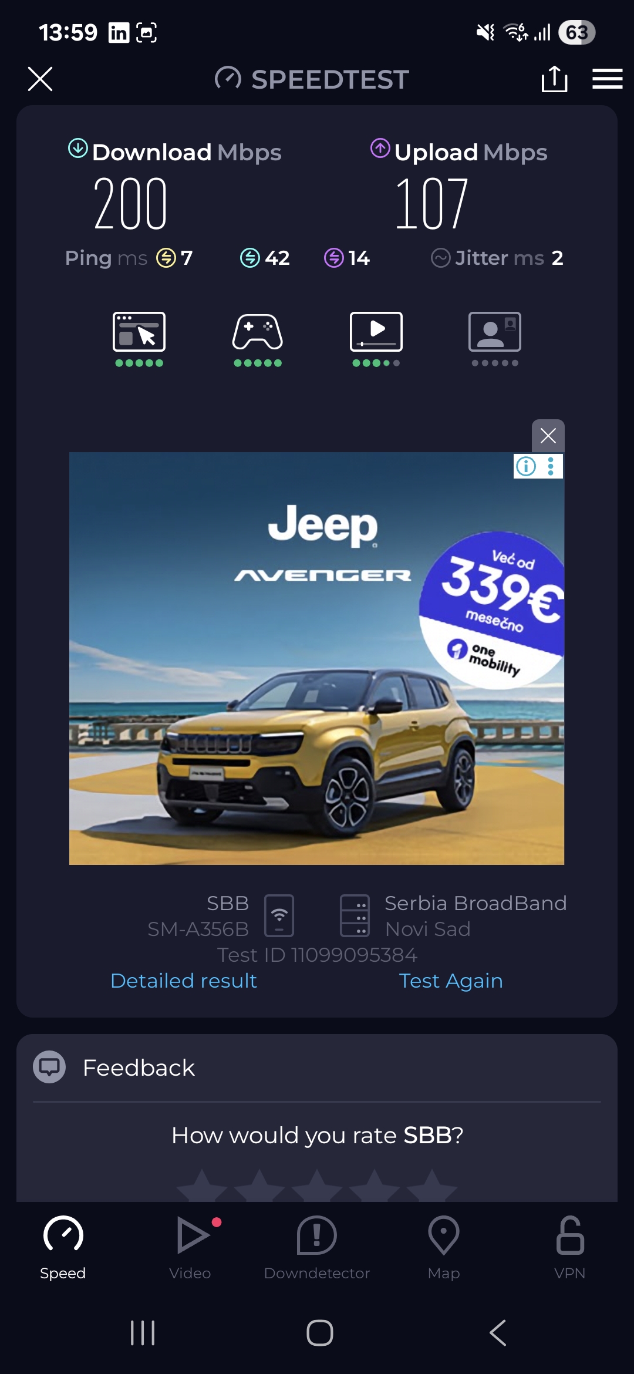Tap the Test Again link
Image resolution: width=634 pixels, height=1374 pixels.
(x=451, y=981)
